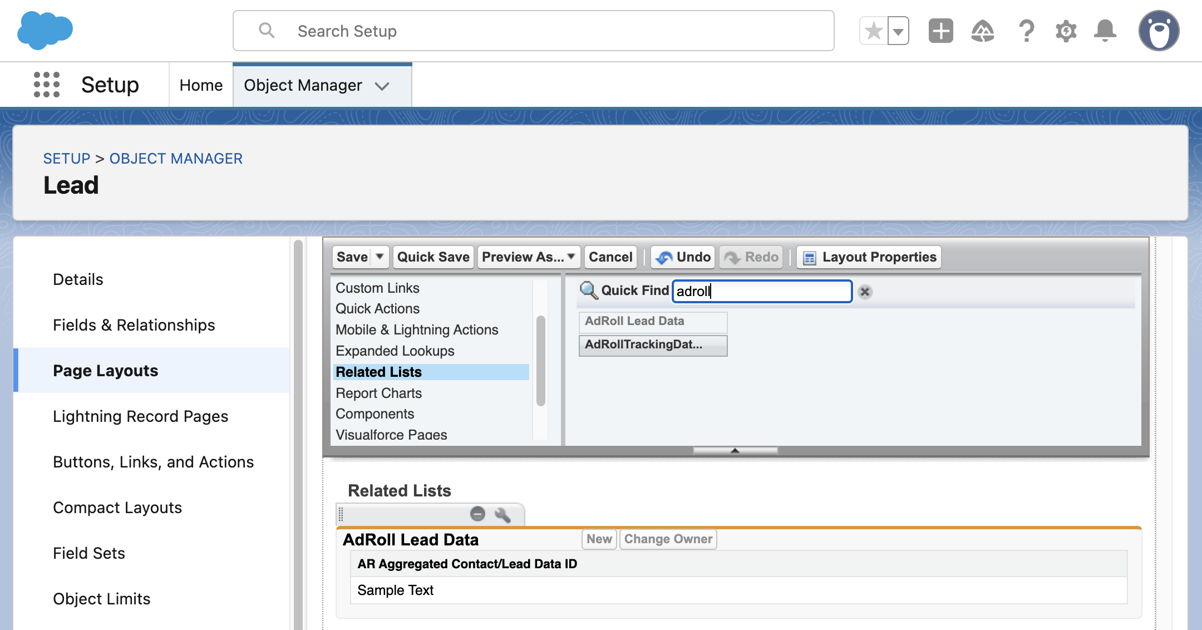
Task: Click the Sample Text cell
Action: click(738, 590)
